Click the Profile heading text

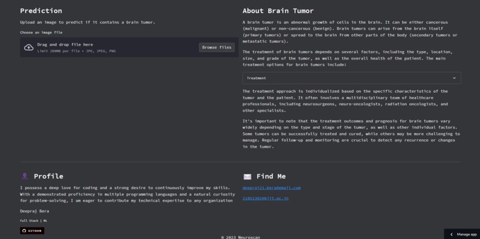(48, 177)
